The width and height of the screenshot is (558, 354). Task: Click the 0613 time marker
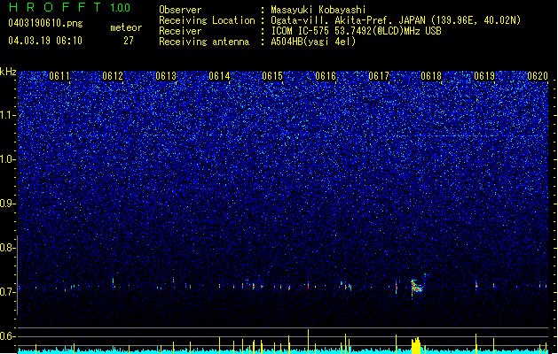click(x=166, y=76)
